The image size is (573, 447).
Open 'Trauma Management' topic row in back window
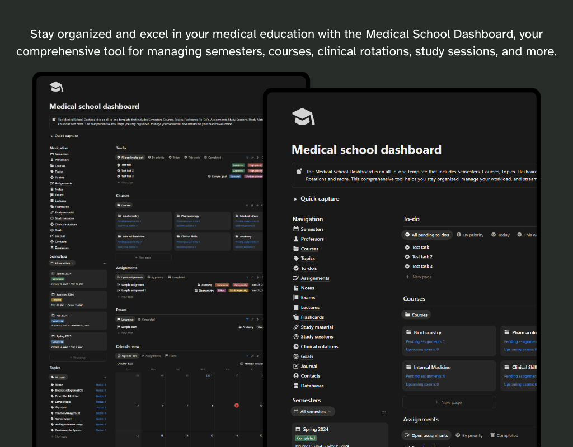tap(78, 413)
